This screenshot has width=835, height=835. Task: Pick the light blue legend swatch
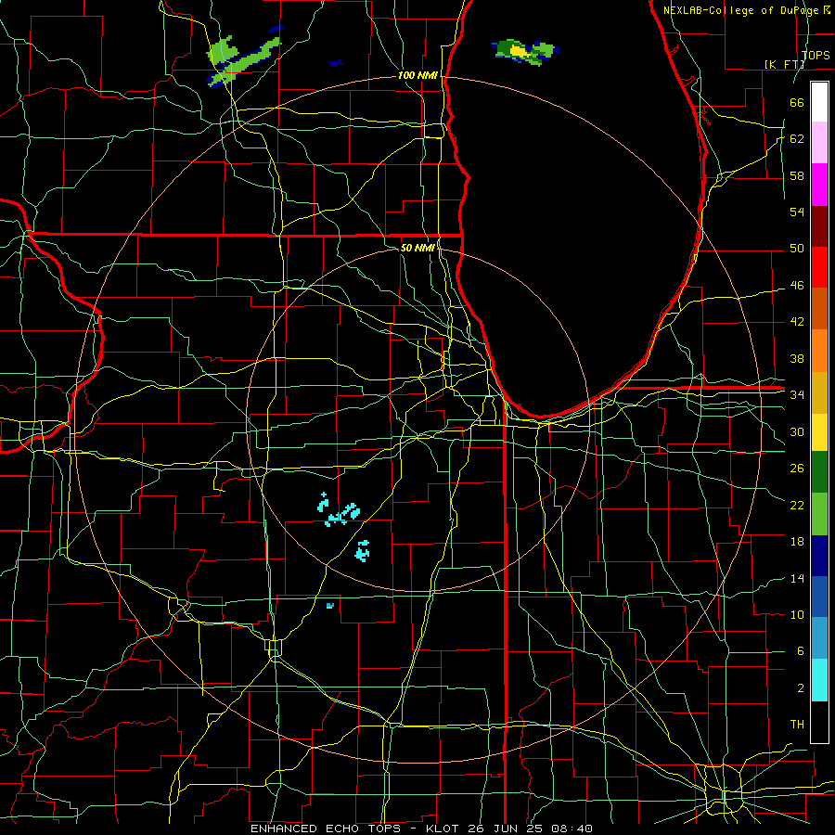[x=819, y=638]
